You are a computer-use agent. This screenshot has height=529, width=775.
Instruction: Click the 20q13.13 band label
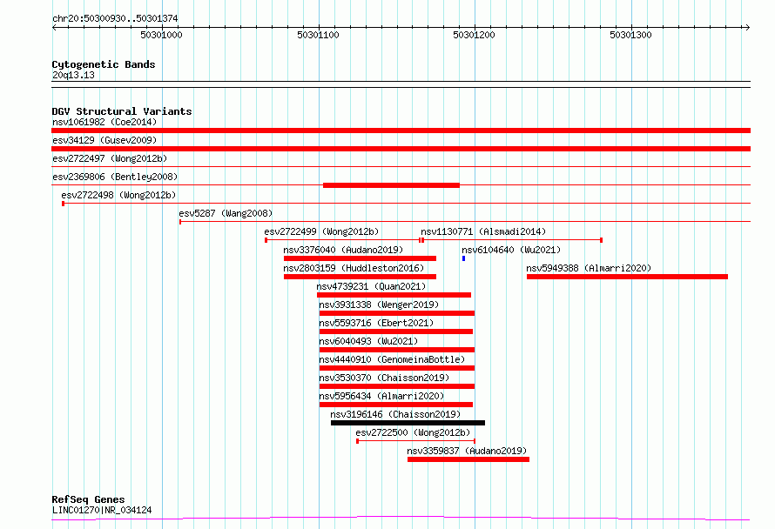(x=73, y=75)
